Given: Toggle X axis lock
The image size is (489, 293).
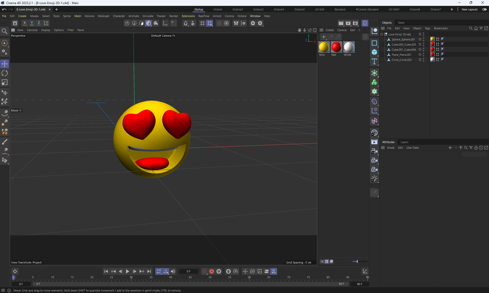Looking at the screenshot, I should [x=24, y=23].
